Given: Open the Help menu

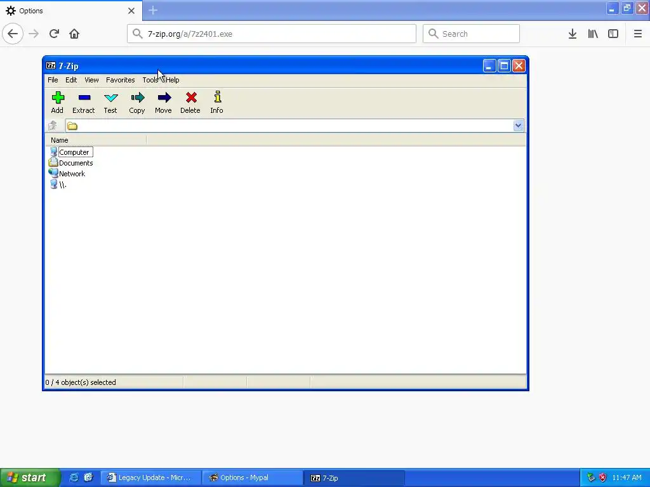Looking at the screenshot, I should tap(173, 80).
